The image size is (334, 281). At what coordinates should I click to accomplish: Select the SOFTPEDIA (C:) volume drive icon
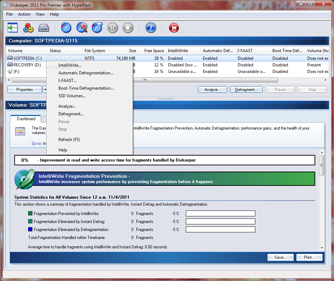click(10, 58)
